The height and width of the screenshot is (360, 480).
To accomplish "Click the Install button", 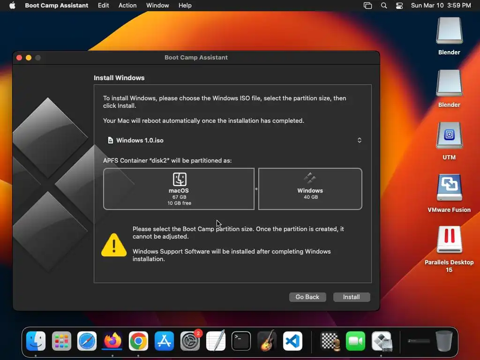I will [x=352, y=297].
